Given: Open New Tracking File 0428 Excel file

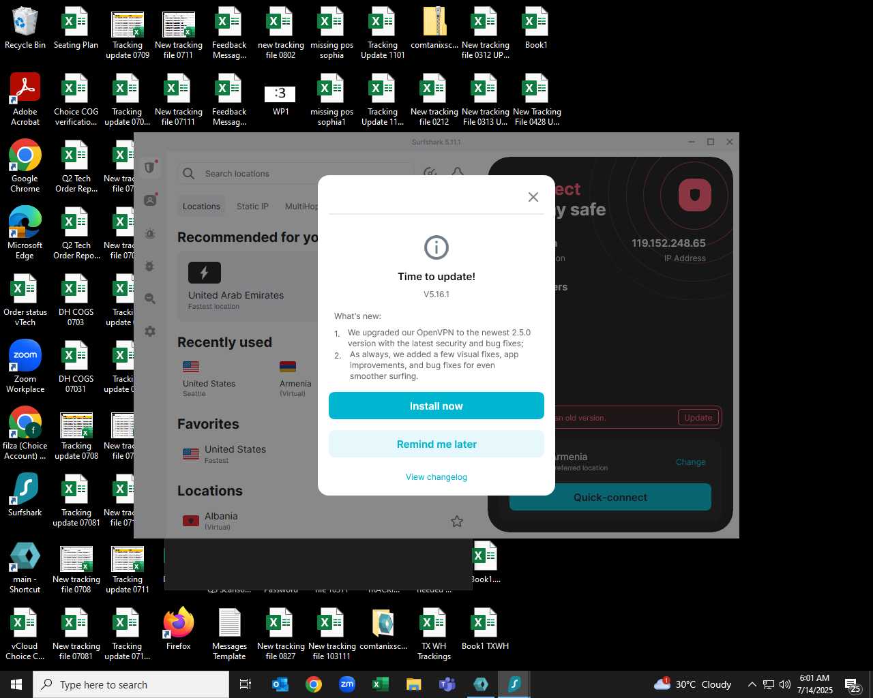Looking at the screenshot, I should coord(537,100).
